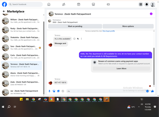Open Jae's apartment chat
Screen dimensions: 159x117
(x=21, y=92)
